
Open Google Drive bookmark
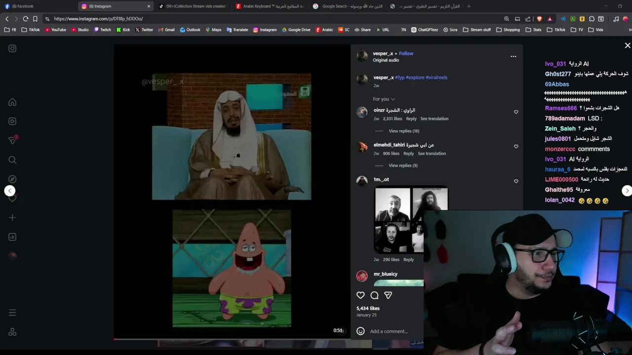click(296, 30)
